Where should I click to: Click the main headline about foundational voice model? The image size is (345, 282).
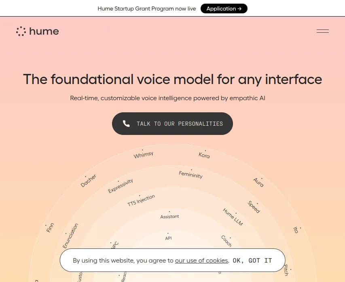(x=172, y=79)
